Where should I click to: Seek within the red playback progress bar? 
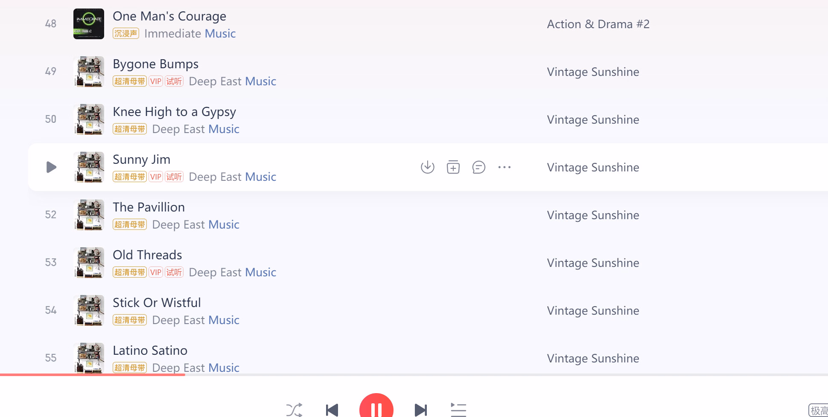93,375
